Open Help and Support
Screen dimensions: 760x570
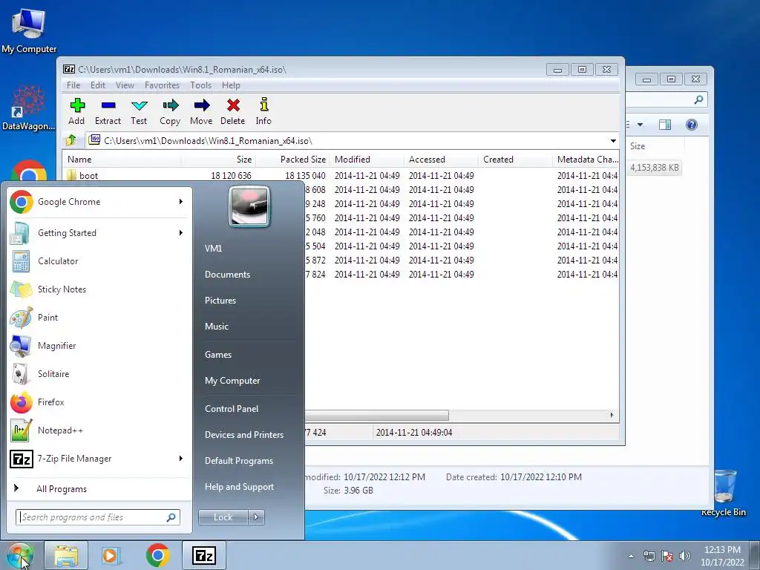tap(240, 487)
